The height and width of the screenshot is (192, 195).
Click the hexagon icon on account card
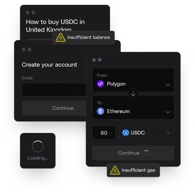pyautogui.click(x=24, y=50)
